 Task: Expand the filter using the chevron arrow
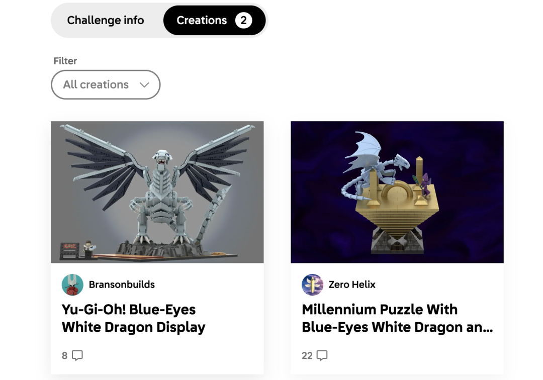[x=144, y=85]
